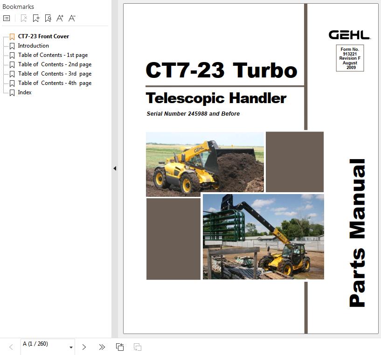Viewport: 381px width, 355px height.
Task: Open the page number dropdown arrow
Action: tap(71, 347)
